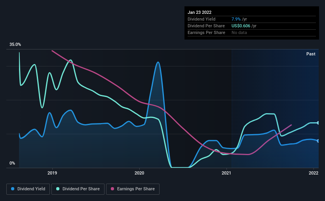The height and width of the screenshot is (201, 325).
Task: Click the Dividend Per Share endpoint marker at 2022
Action: 318,123
